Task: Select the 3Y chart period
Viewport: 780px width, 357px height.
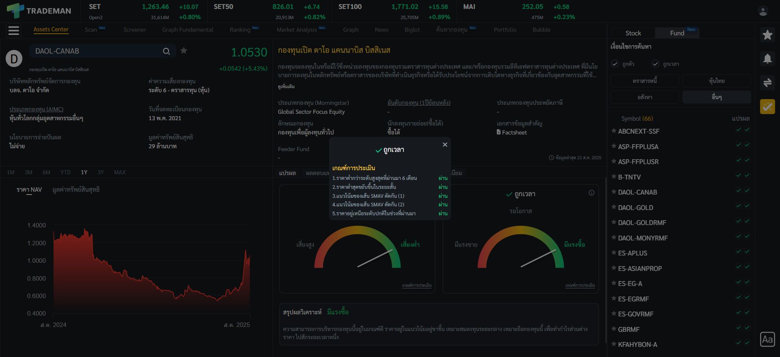Action: (x=101, y=173)
